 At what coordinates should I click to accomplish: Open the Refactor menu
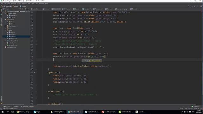point(24,3)
